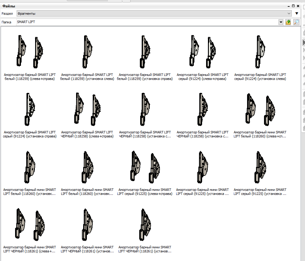Select thumbnail SMART LIFT серый (91224) (слева+справа)
This screenshot has height=261, width=305.
tap(202, 52)
